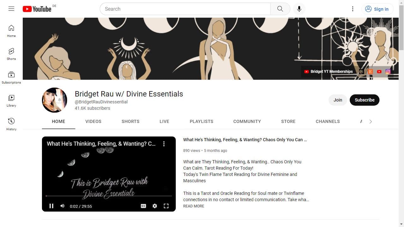Expand description with READ MORE

[193, 206]
